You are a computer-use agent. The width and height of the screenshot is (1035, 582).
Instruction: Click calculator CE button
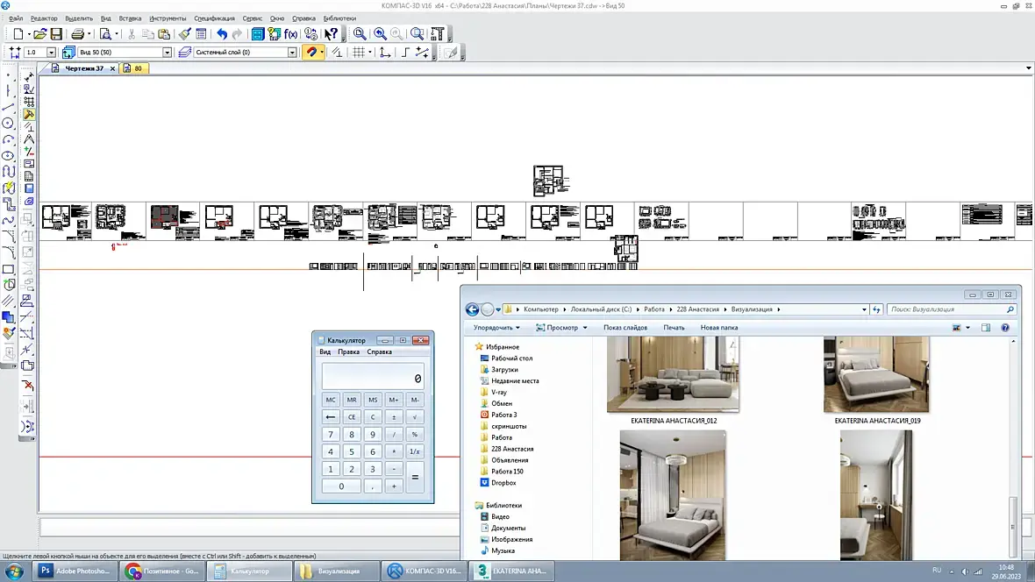tap(352, 417)
